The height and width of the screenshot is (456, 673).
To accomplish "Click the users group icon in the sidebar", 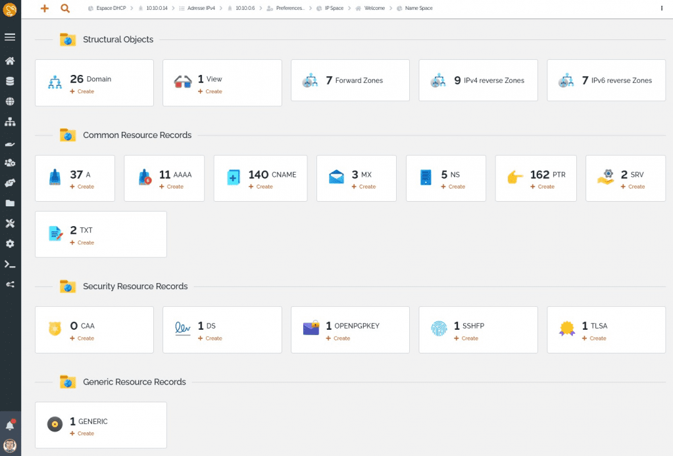I will point(9,162).
